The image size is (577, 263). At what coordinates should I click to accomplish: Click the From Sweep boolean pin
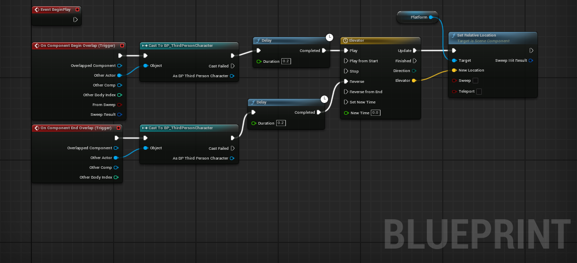click(119, 104)
